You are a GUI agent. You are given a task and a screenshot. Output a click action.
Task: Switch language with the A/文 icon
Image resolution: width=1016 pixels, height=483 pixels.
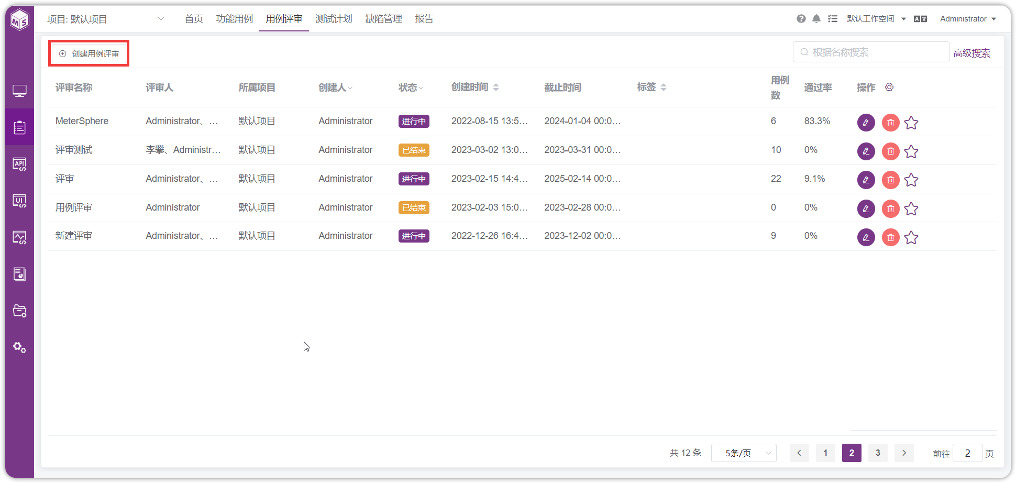[x=920, y=19]
